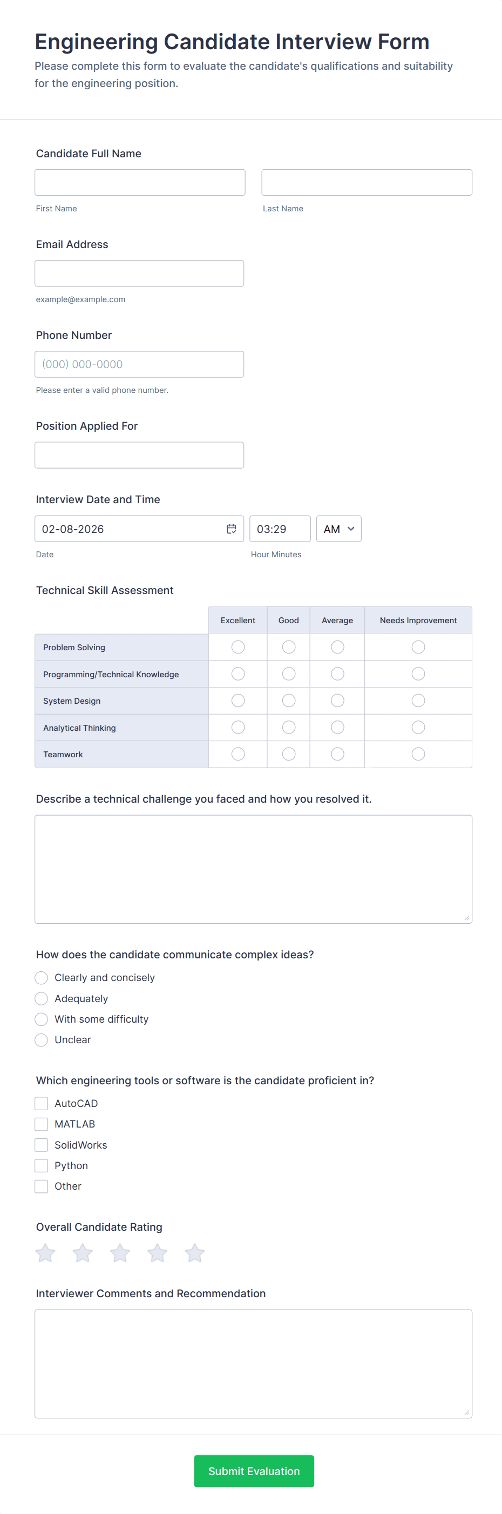
Task: Select Excellent for Problem Solving
Action: pos(238,646)
